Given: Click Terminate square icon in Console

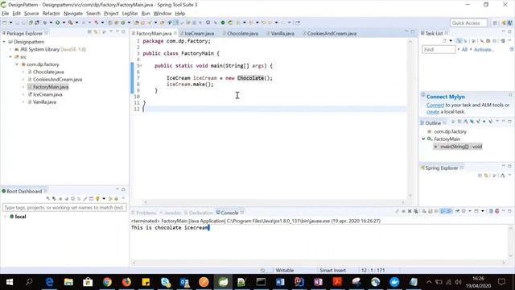Looking at the screenshot, I should click(x=404, y=211).
